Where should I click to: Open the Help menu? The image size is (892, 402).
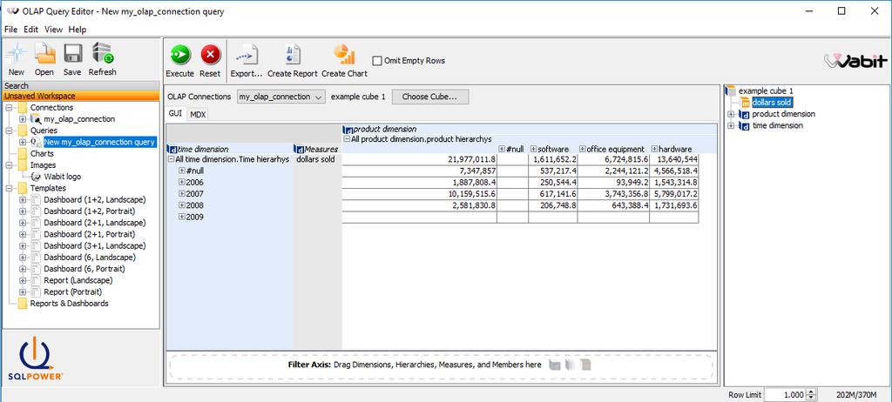78,29
